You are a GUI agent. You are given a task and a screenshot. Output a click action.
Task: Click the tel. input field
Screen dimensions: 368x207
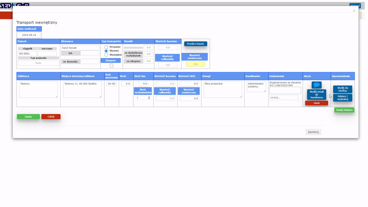pyautogui.click(x=90, y=53)
